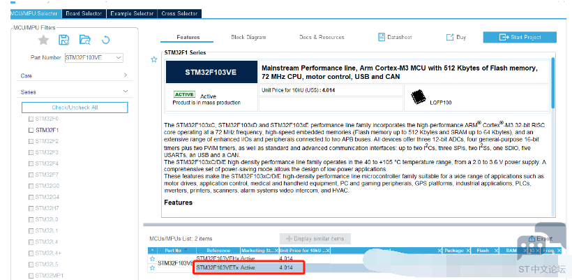Export the MCUs list
The height and width of the screenshot is (280, 572).
(x=541, y=239)
